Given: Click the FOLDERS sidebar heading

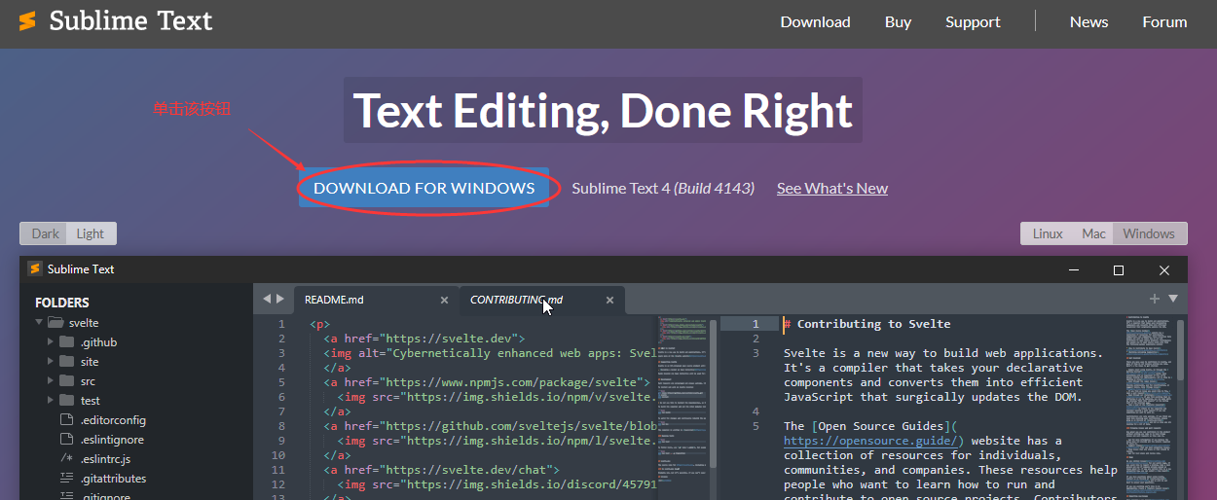Looking at the screenshot, I should click(62, 303).
